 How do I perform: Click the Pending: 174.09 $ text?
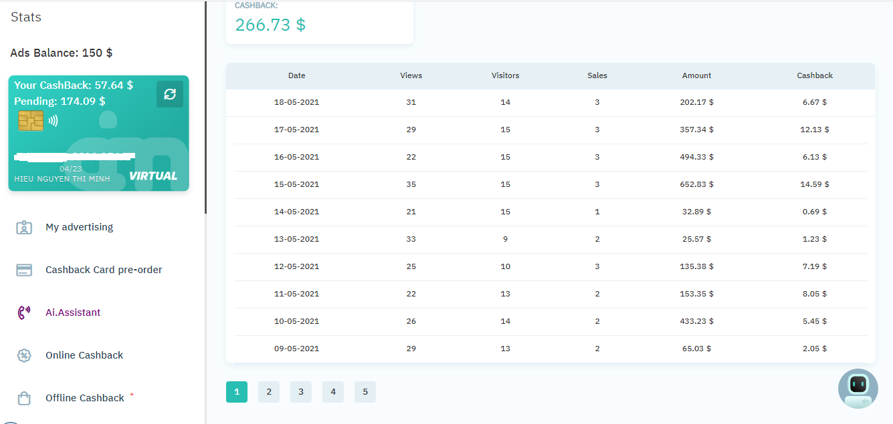click(60, 101)
